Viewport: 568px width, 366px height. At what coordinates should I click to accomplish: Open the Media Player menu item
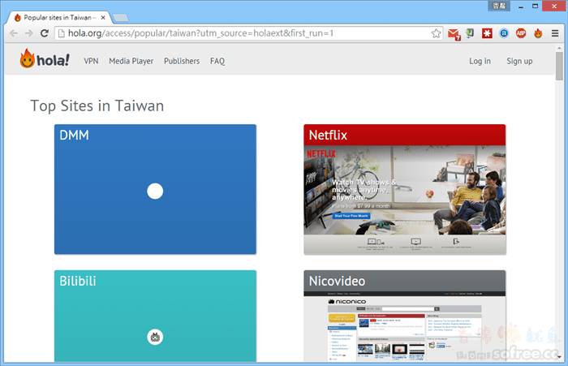coord(131,61)
